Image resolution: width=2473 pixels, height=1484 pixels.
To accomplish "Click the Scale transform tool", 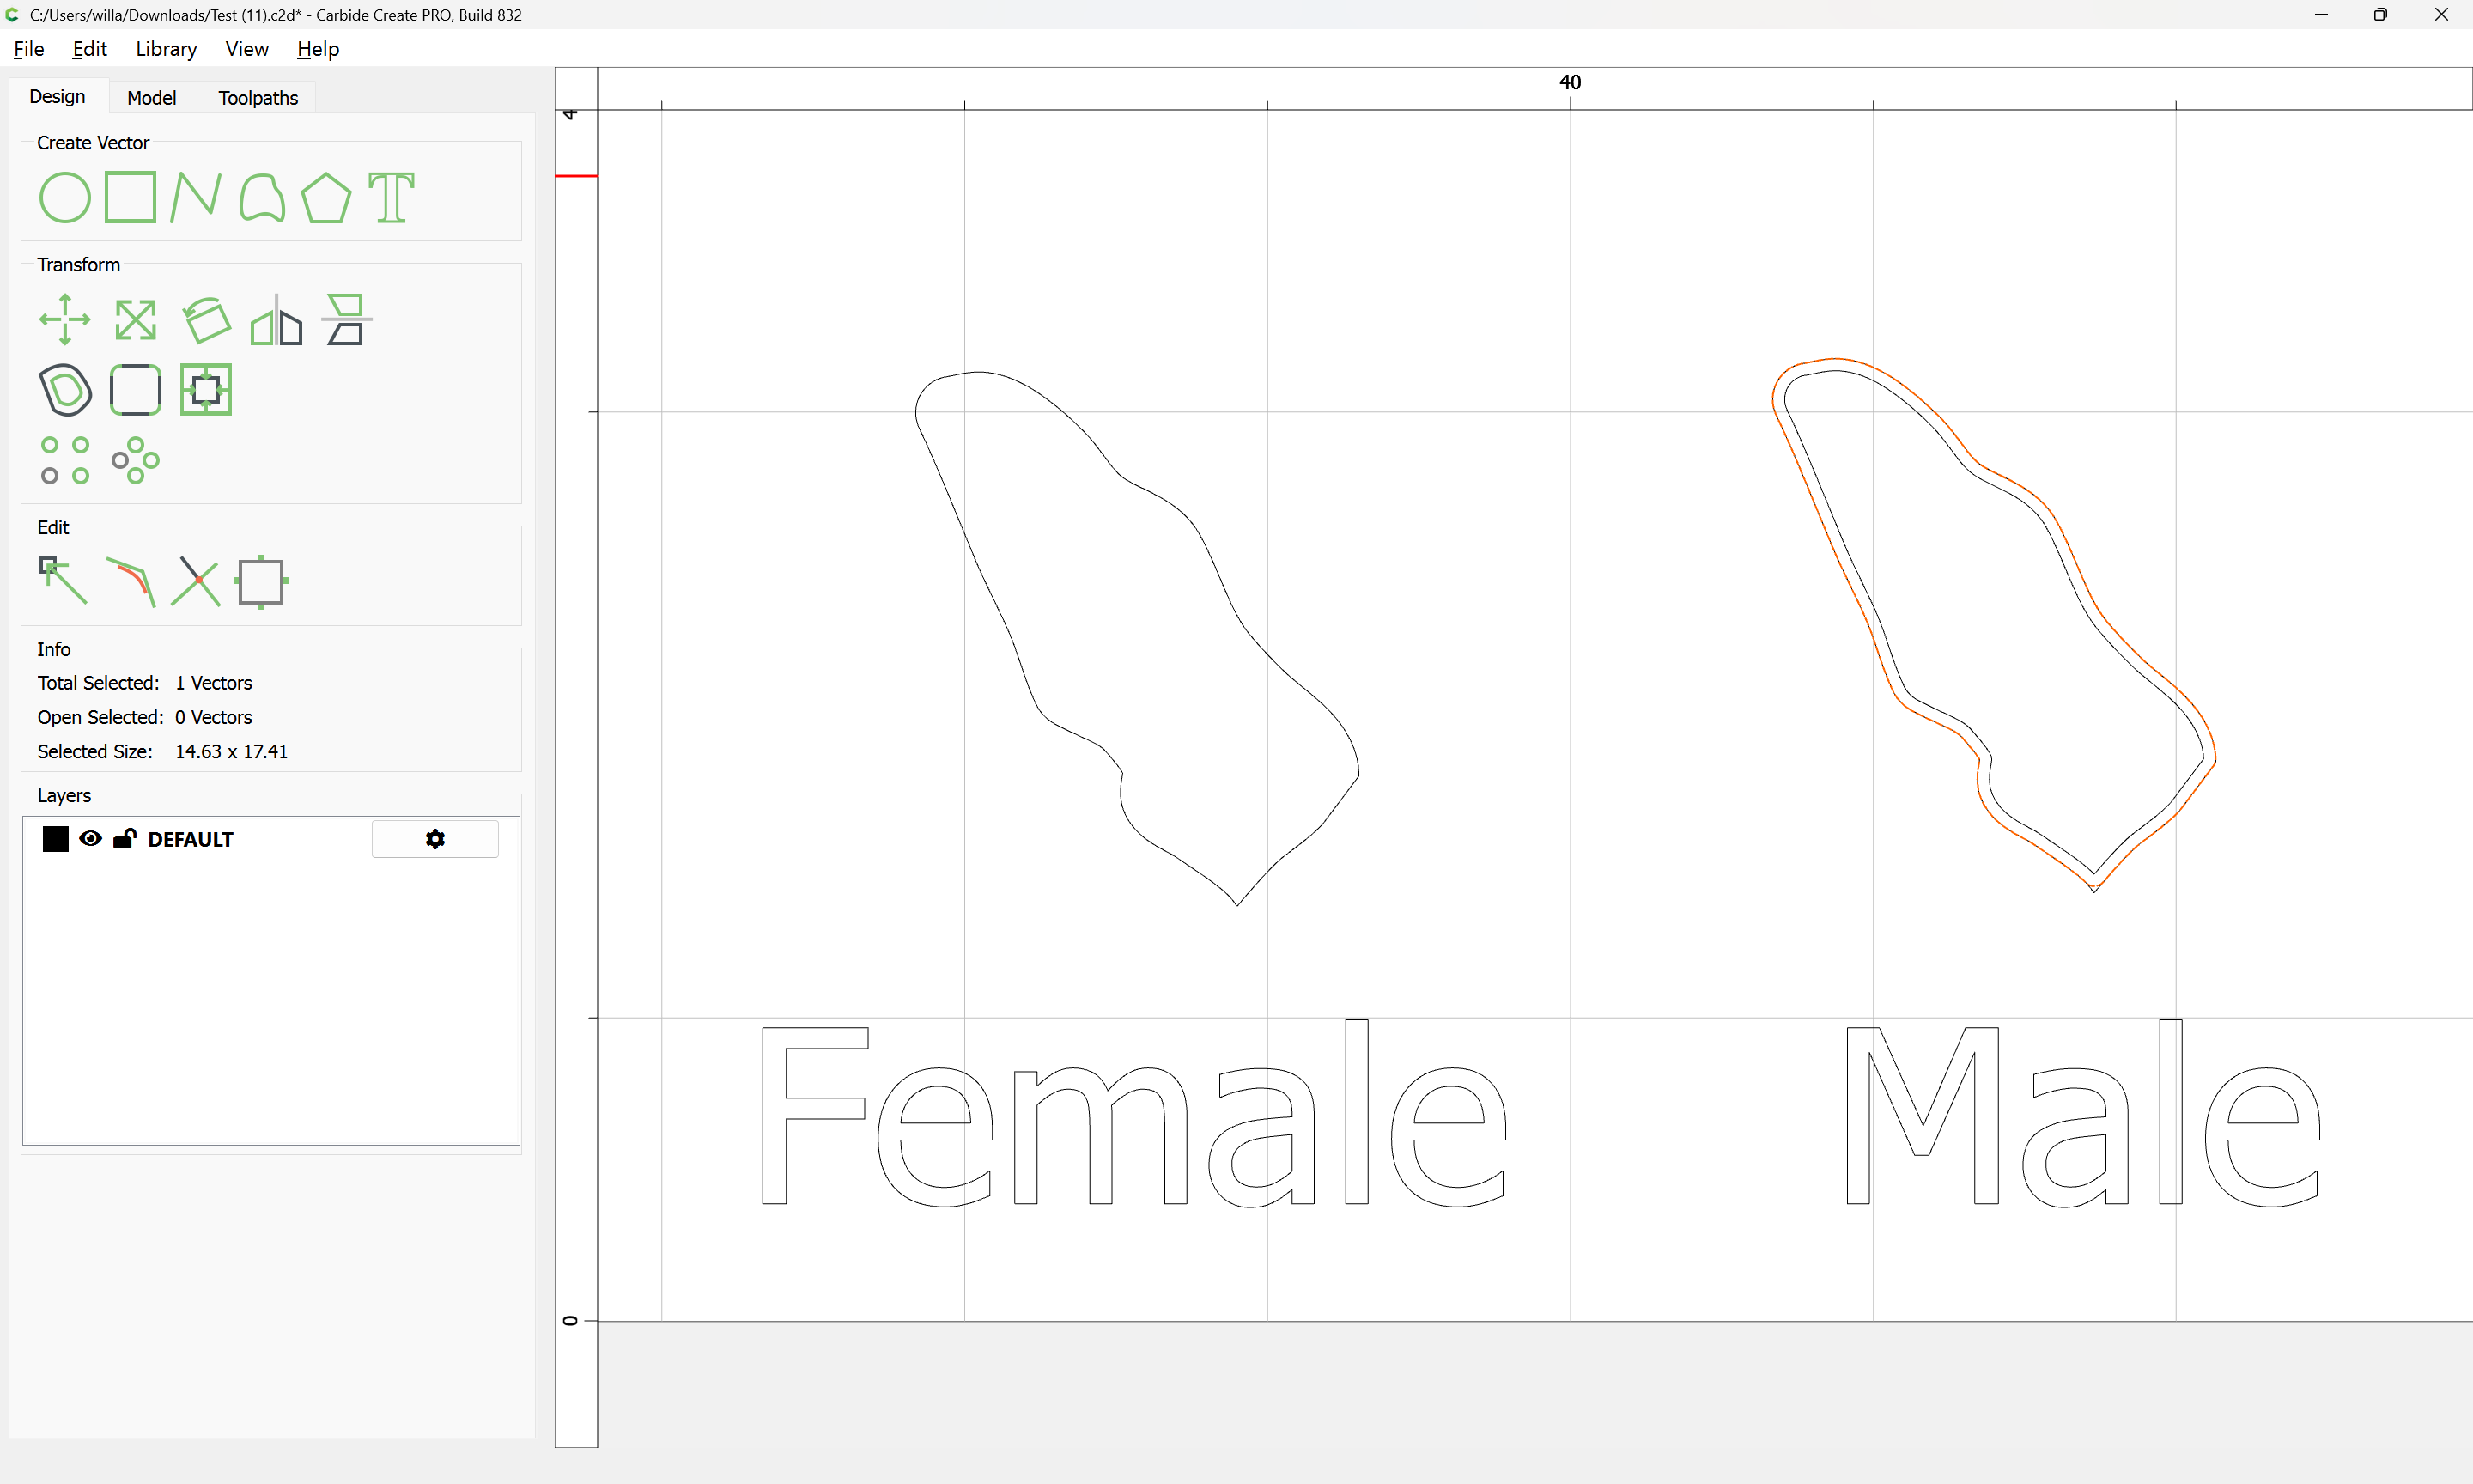I will tap(135, 320).
